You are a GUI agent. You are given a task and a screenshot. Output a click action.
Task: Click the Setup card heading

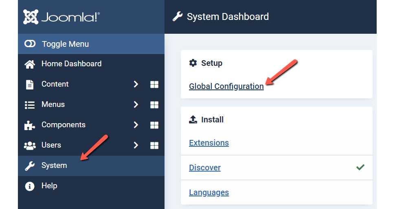pos(212,63)
